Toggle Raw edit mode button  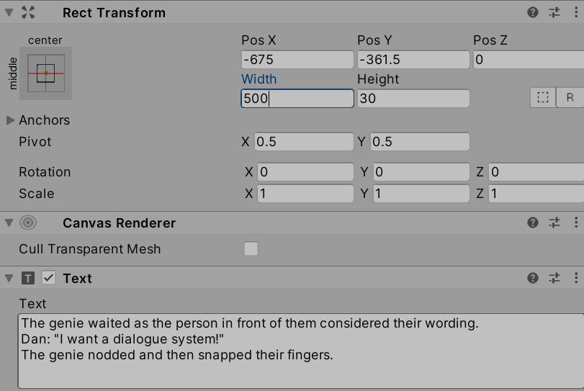(x=570, y=97)
